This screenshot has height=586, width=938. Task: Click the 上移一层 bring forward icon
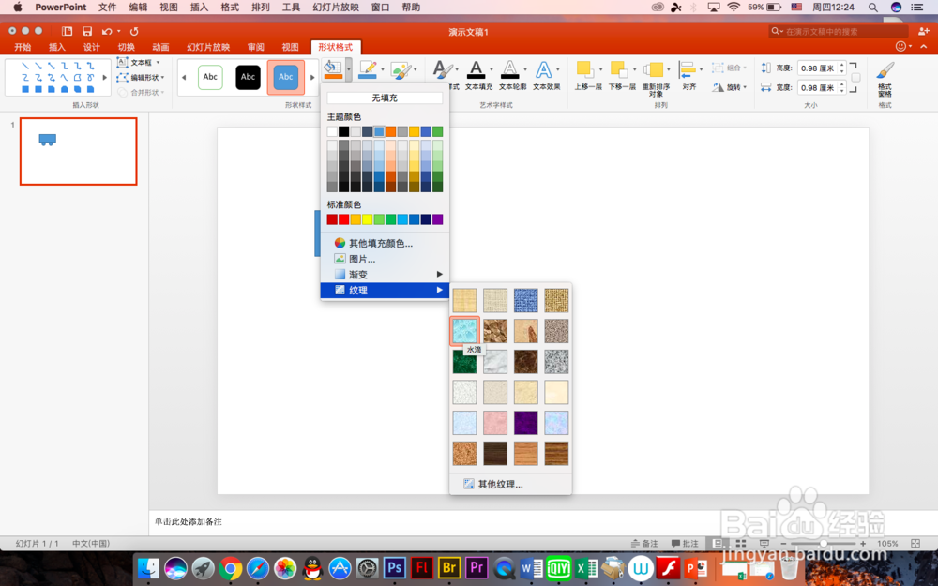point(585,69)
